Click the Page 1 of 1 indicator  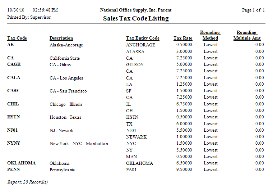coord(253,10)
